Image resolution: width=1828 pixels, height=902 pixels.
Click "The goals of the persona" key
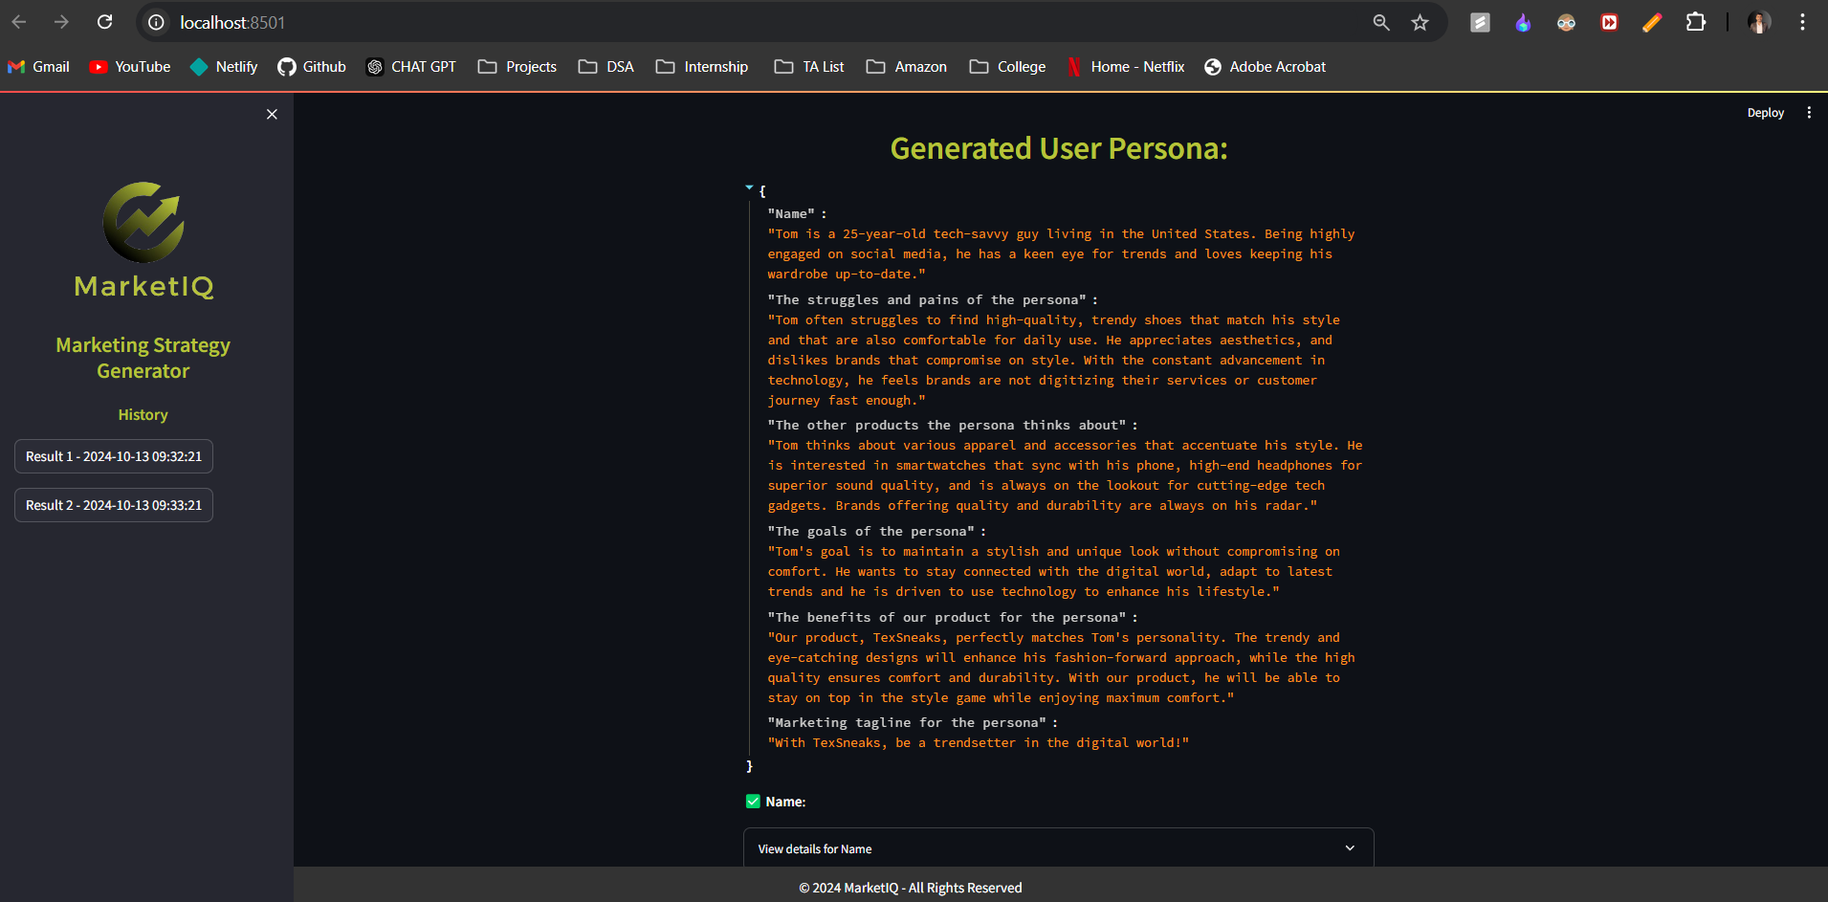click(871, 532)
